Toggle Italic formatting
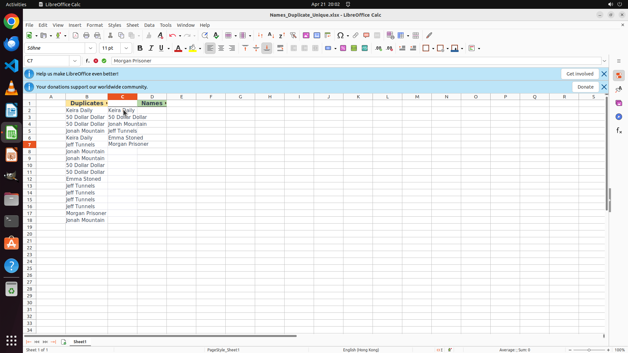This screenshot has height=353, width=628. (x=151, y=48)
